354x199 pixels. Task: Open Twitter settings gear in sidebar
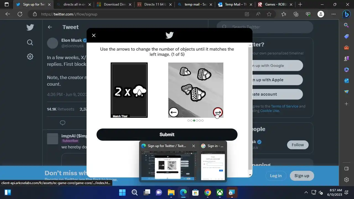(30, 57)
